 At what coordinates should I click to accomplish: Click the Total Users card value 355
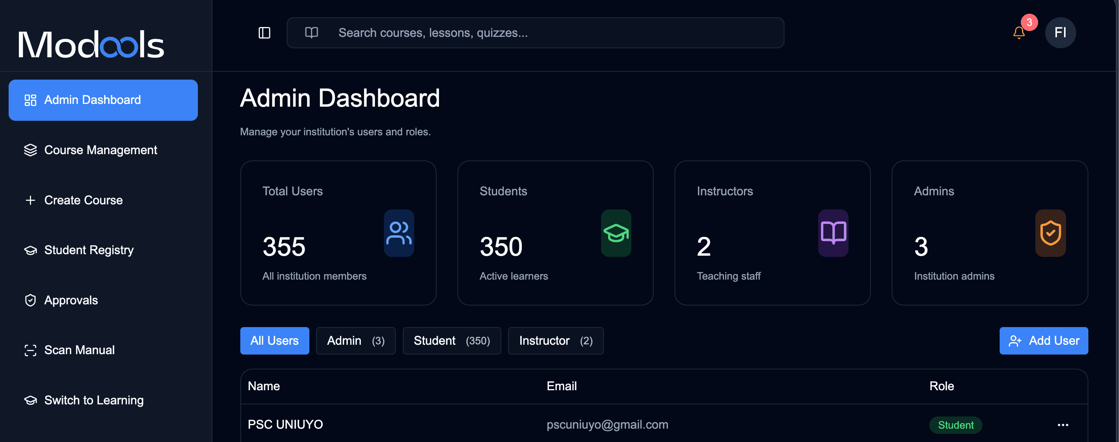[x=284, y=247]
